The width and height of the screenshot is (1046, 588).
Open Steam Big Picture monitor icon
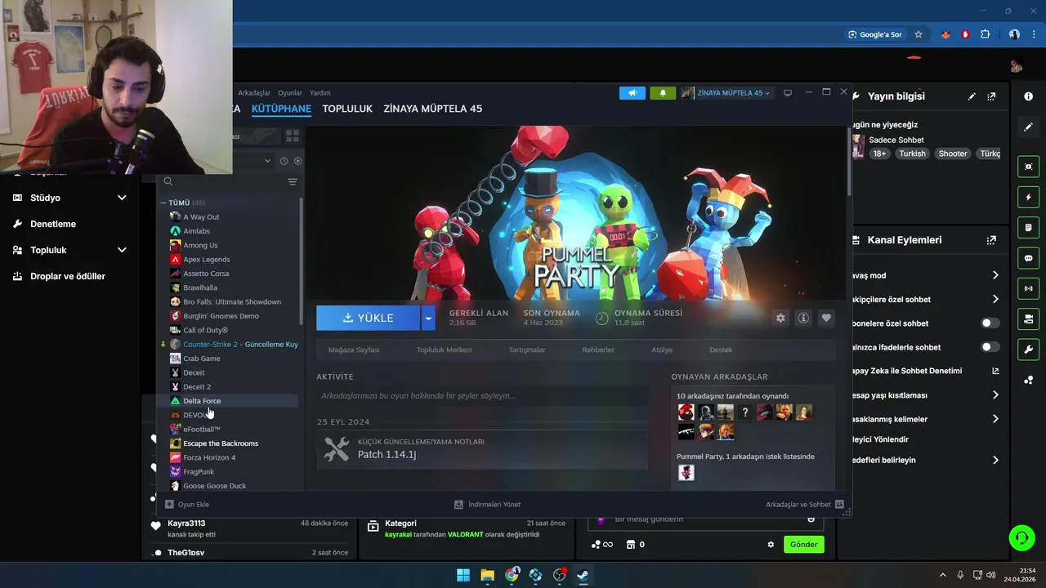click(x=788, y=93)
